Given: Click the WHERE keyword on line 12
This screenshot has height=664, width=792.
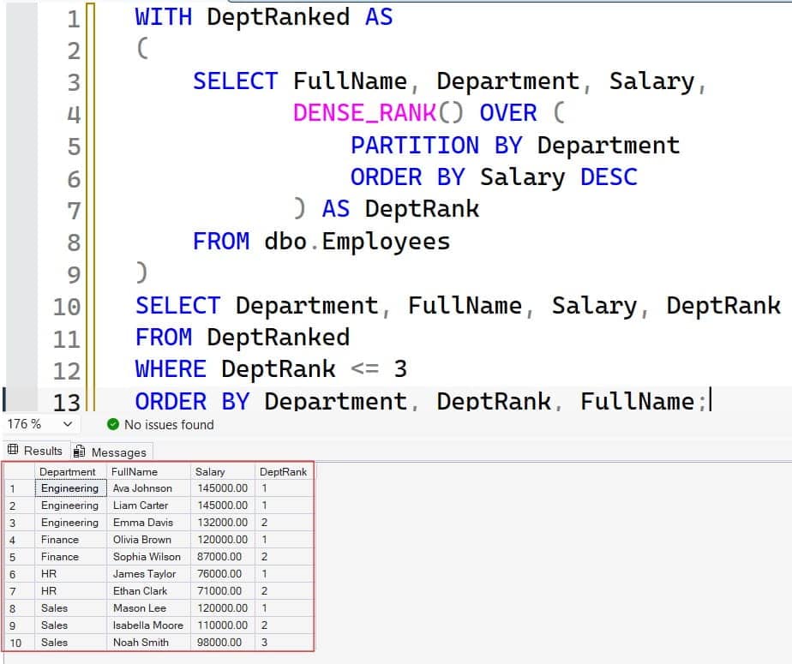Looking at the screenshot, I should pyautogui.click(x=171, y=369).
